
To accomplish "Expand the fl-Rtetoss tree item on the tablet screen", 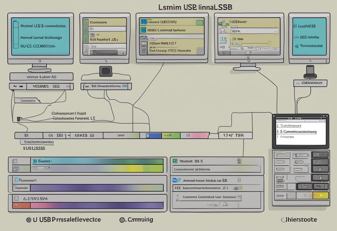I will 287,137.
